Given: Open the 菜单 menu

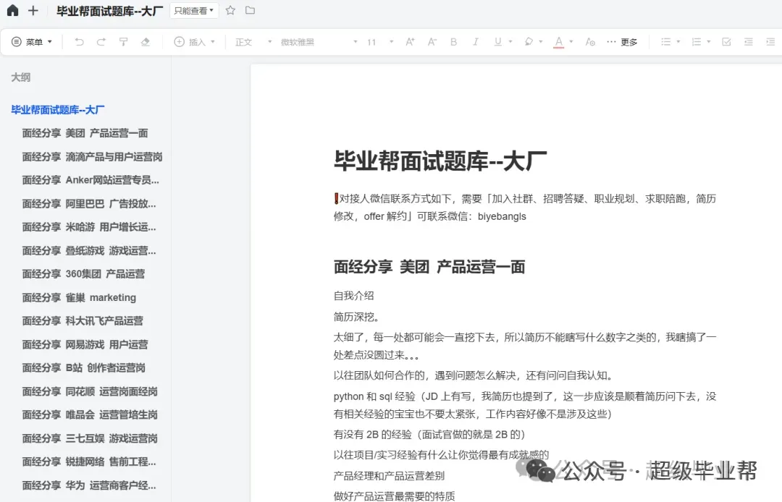Looking at the screenshot, I should tap(32, 42).
